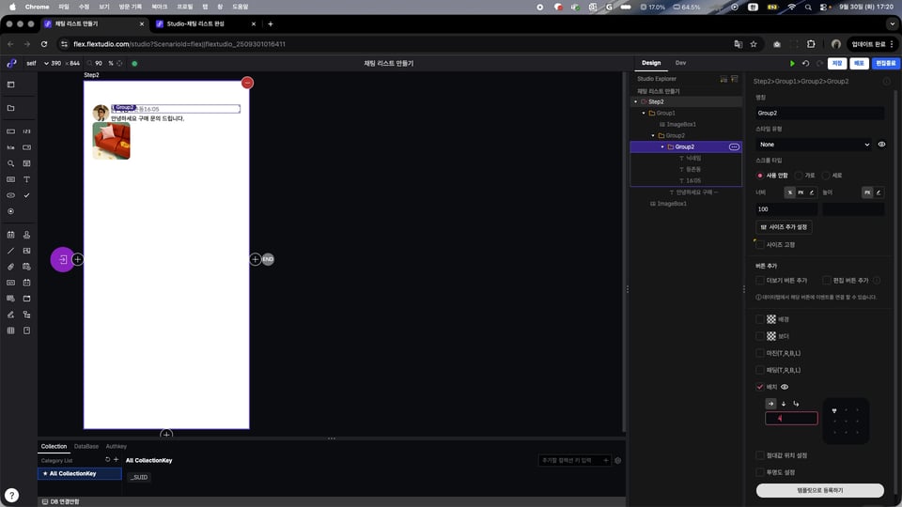This screenshot has width=902, height=507.
Task: Uncheck the 배치 checkbox
Action: point(760,387)
